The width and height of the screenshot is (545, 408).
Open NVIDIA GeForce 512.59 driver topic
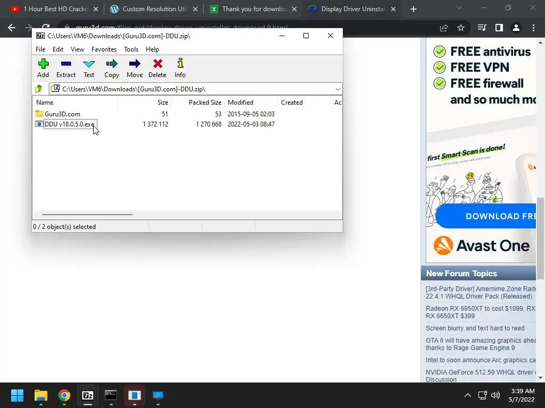point(481,376)
